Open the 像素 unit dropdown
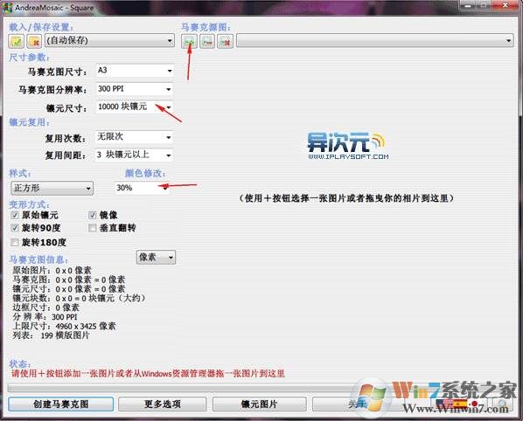 click(156, 257)
